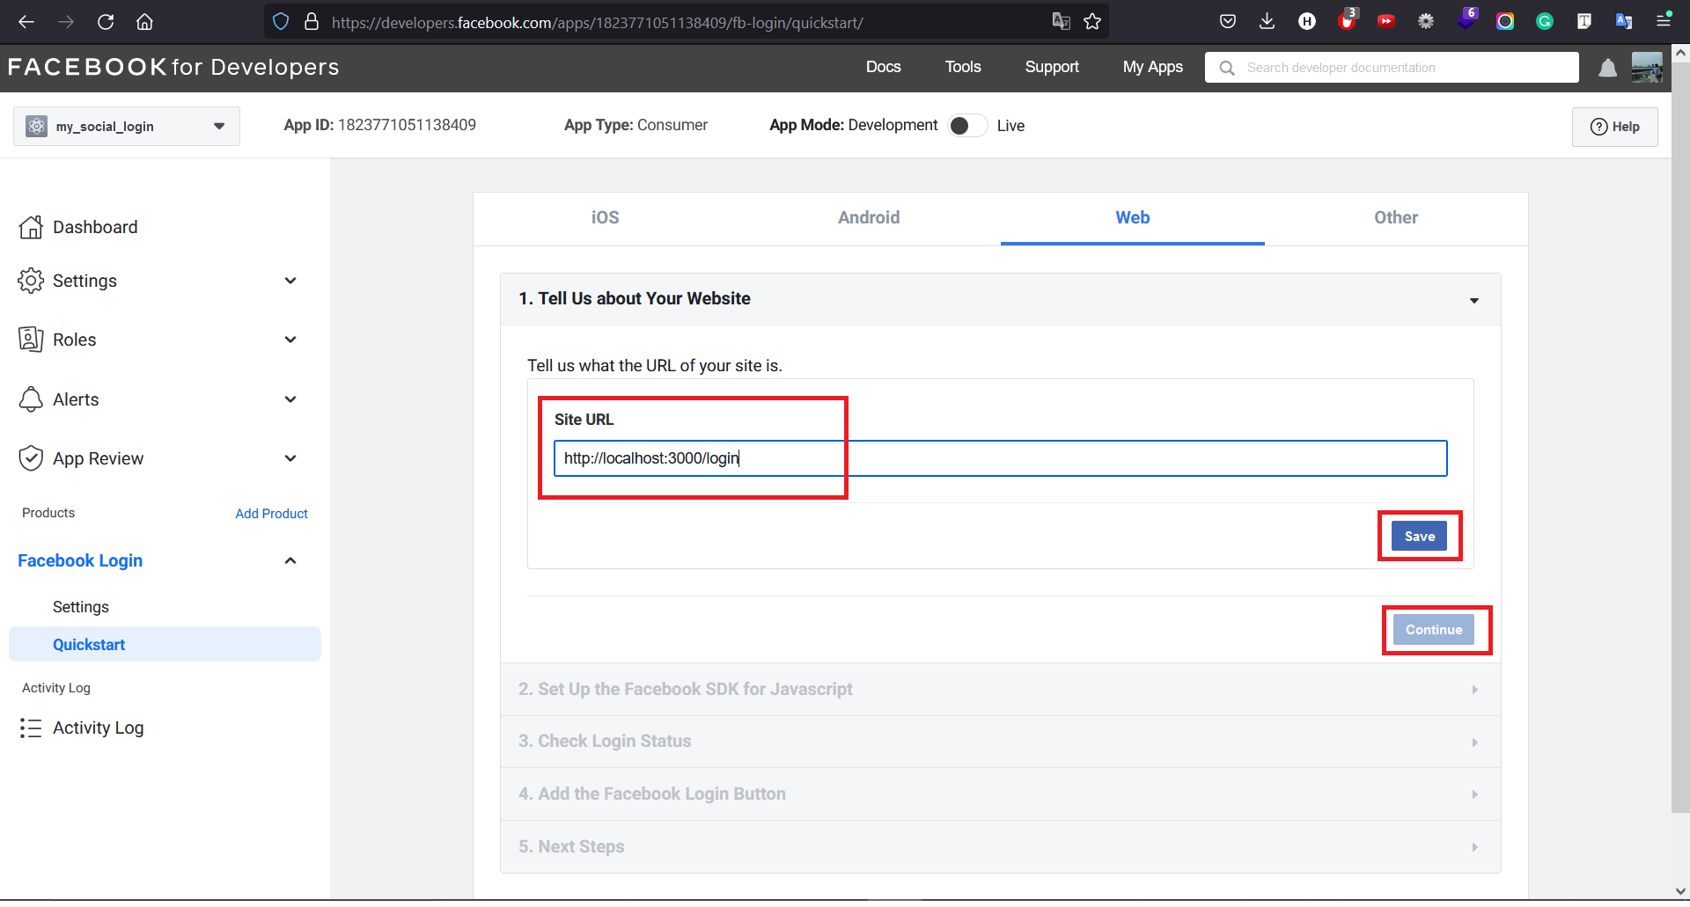Click the browser address bar URL

pos(597,22)
